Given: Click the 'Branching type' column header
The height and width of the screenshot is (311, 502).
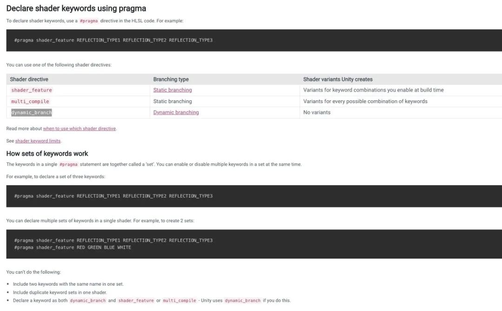Looking at the screenshot, I should click(x=171, y=79).
